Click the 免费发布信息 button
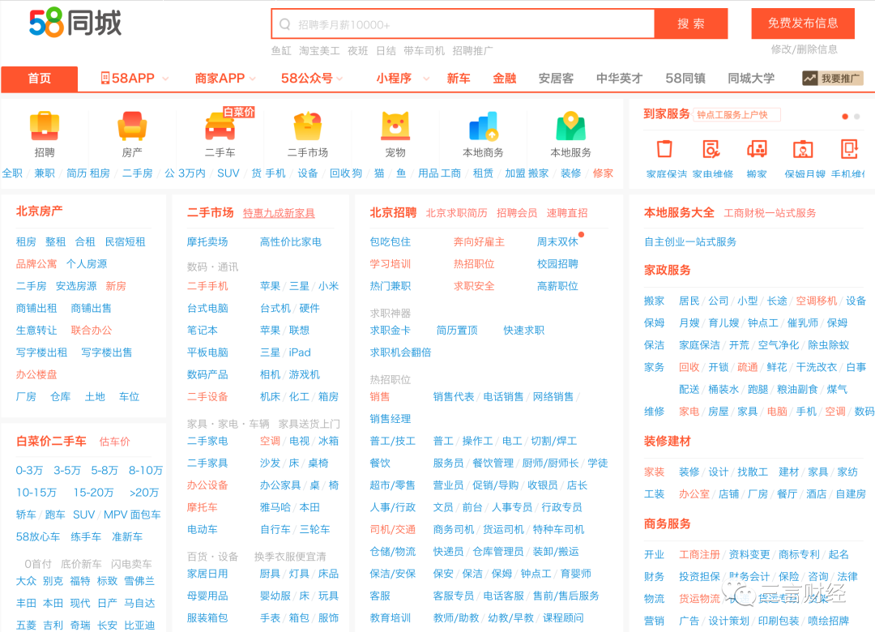 (x=803, y=23)
